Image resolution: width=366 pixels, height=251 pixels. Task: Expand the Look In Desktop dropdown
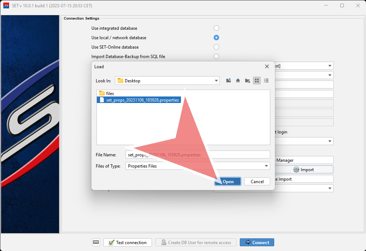click(216, 81)
